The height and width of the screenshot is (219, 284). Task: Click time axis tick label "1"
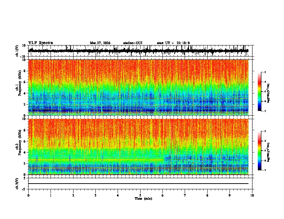click(x=51, y=195)
